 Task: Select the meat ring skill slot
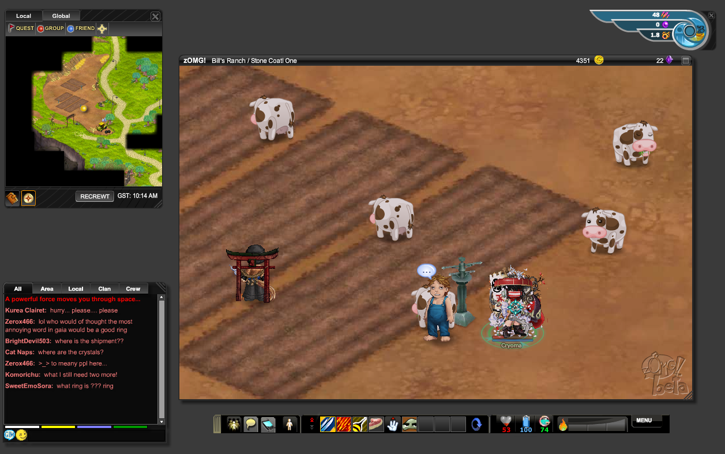(x=376, y=425)
